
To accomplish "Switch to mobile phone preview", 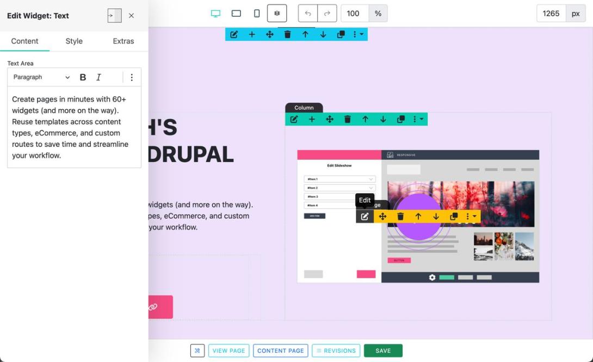I will 257,14.
